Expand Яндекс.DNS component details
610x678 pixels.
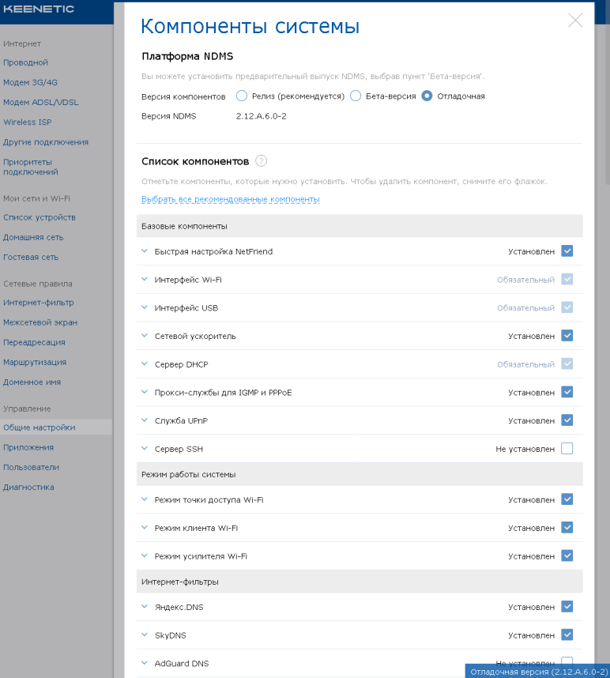click(x=145, y=607)
